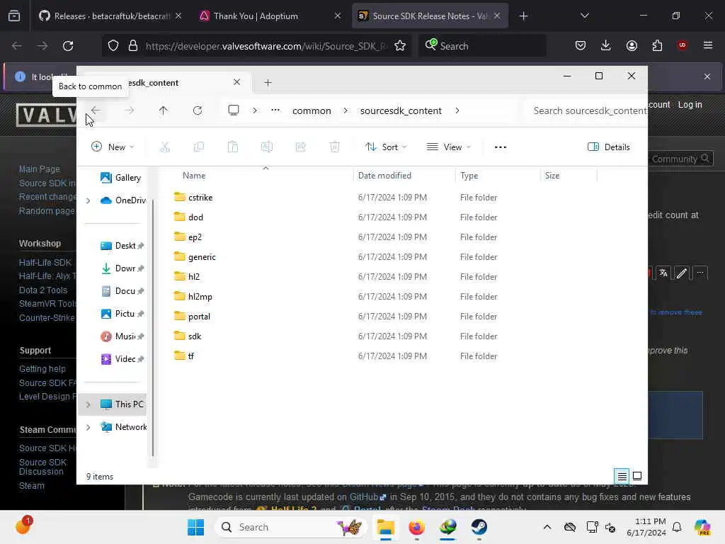Bookmark this page with the star icon
The image size is (725, 544).
coord(400,46)
